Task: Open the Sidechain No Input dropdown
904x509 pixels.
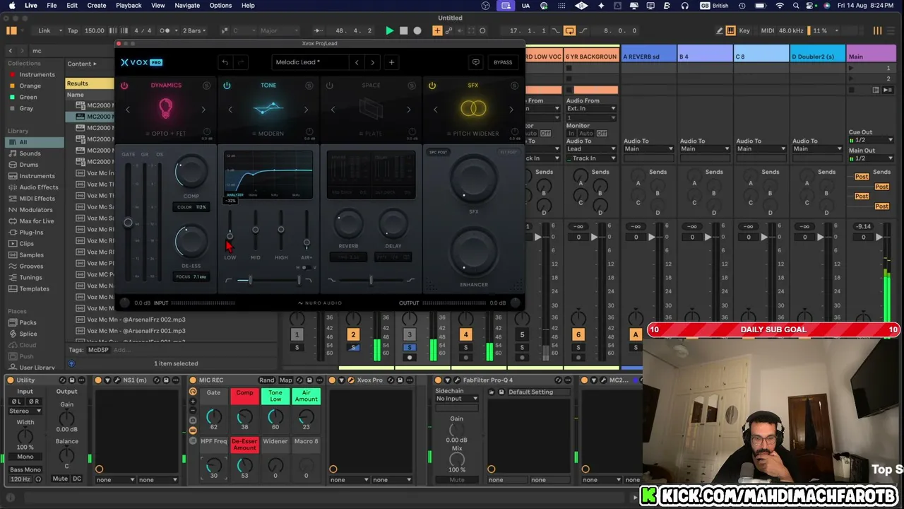Action: pos(457,399)
